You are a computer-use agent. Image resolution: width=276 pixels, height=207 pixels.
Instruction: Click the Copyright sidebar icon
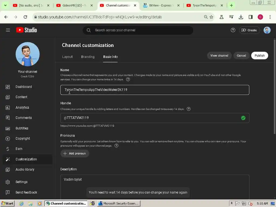tap(8, 139)
